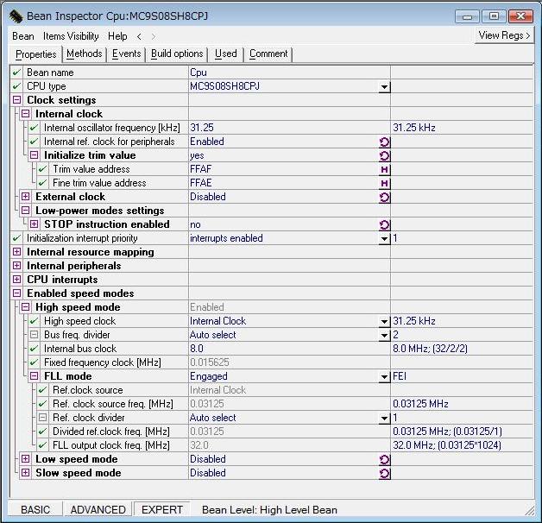Switch to the Used tab
This screenshot has width=542, height=523.
tap(226, 54)
